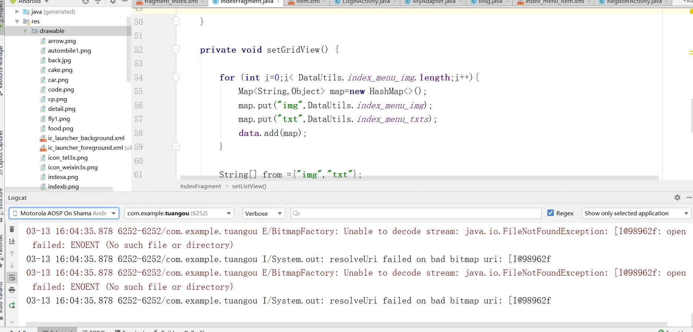Close the MyAdapter.java tab

460,1
